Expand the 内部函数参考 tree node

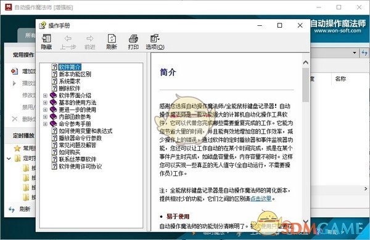coord(45,117)
